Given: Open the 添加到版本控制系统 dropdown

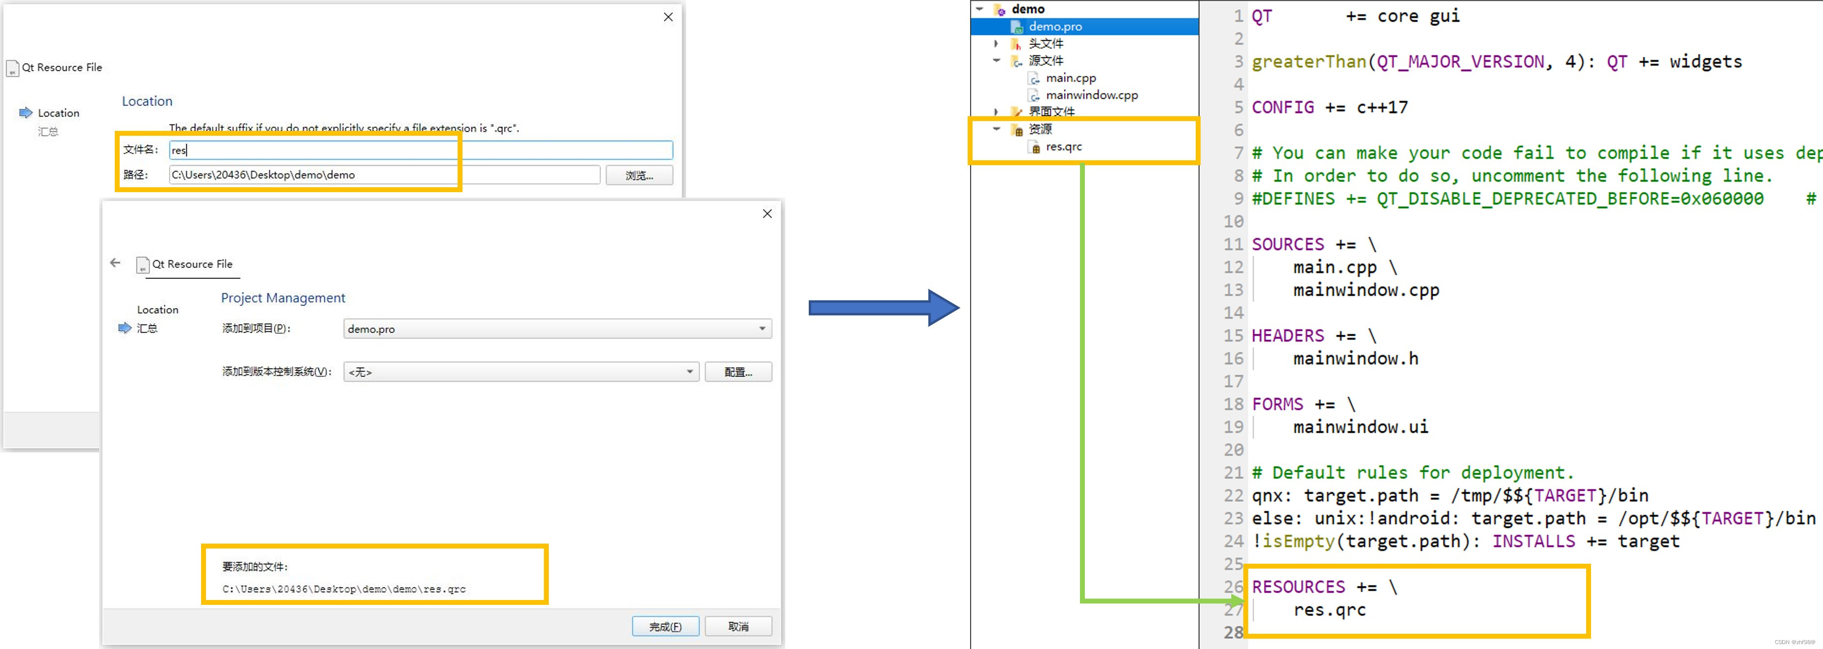Looking at the screenshot, I should click(521, 372).
